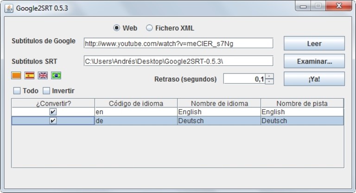Select the Spanish flag language icon
The image size is (356, 193).
click(30, 75)
